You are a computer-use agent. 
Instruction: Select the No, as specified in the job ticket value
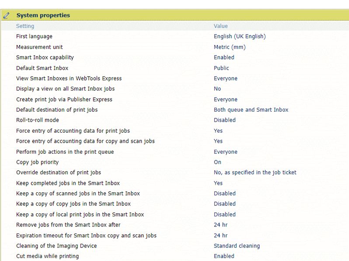click(x=255, y=173)
